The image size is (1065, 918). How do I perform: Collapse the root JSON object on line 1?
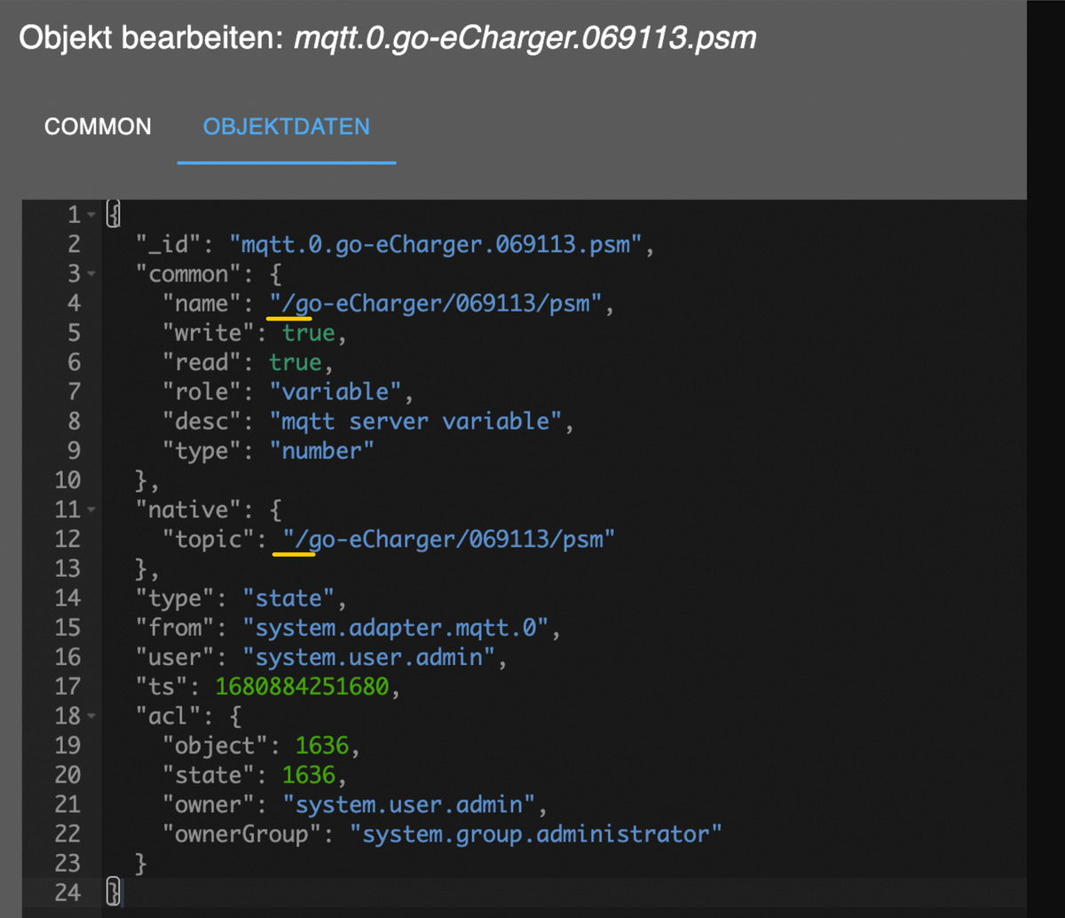[x=92, y=213]
